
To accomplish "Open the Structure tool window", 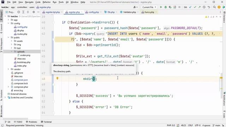I will 1,95.
